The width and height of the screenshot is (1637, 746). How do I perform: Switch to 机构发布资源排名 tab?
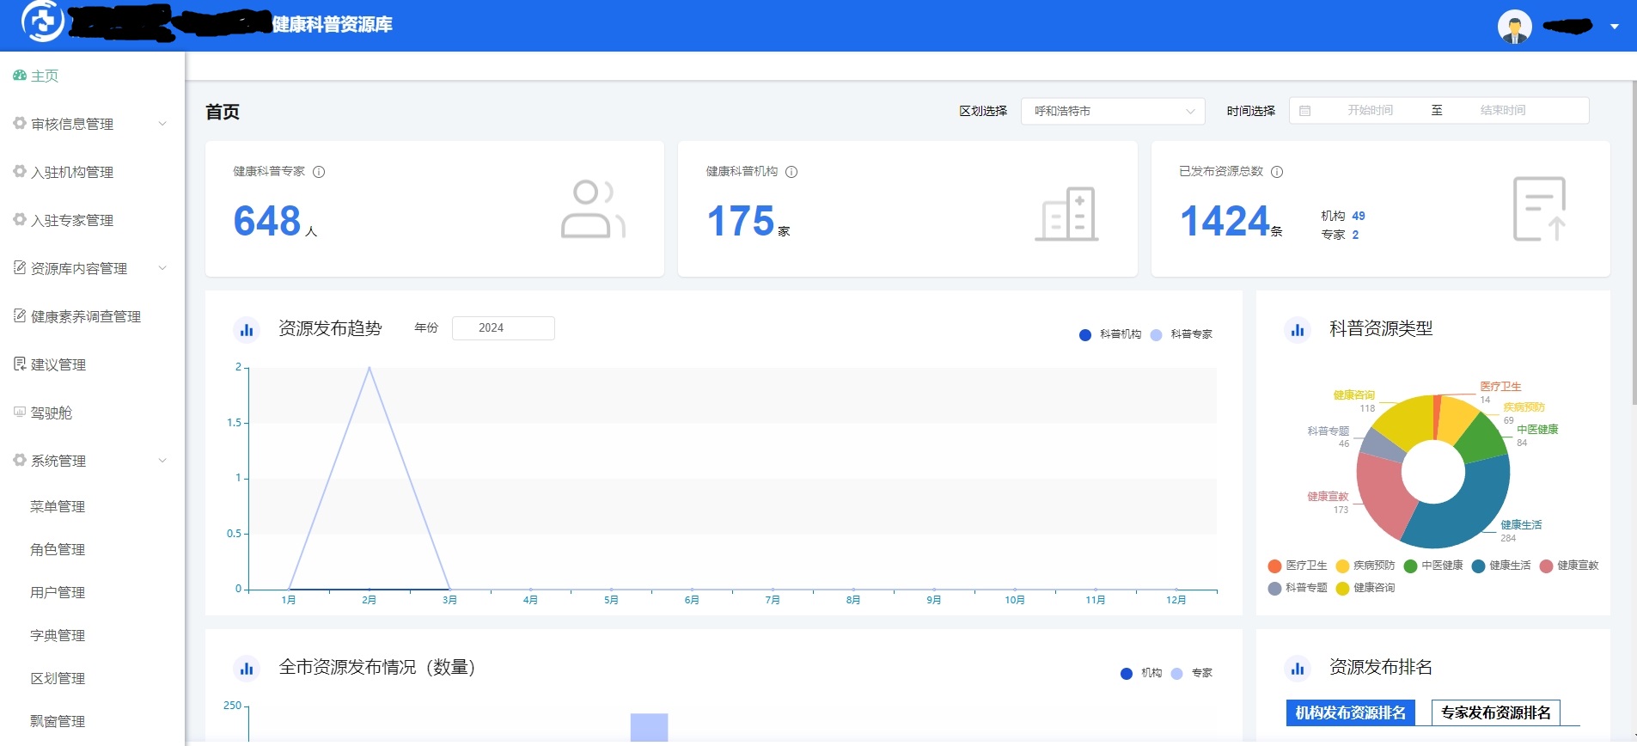[1350, 712]
